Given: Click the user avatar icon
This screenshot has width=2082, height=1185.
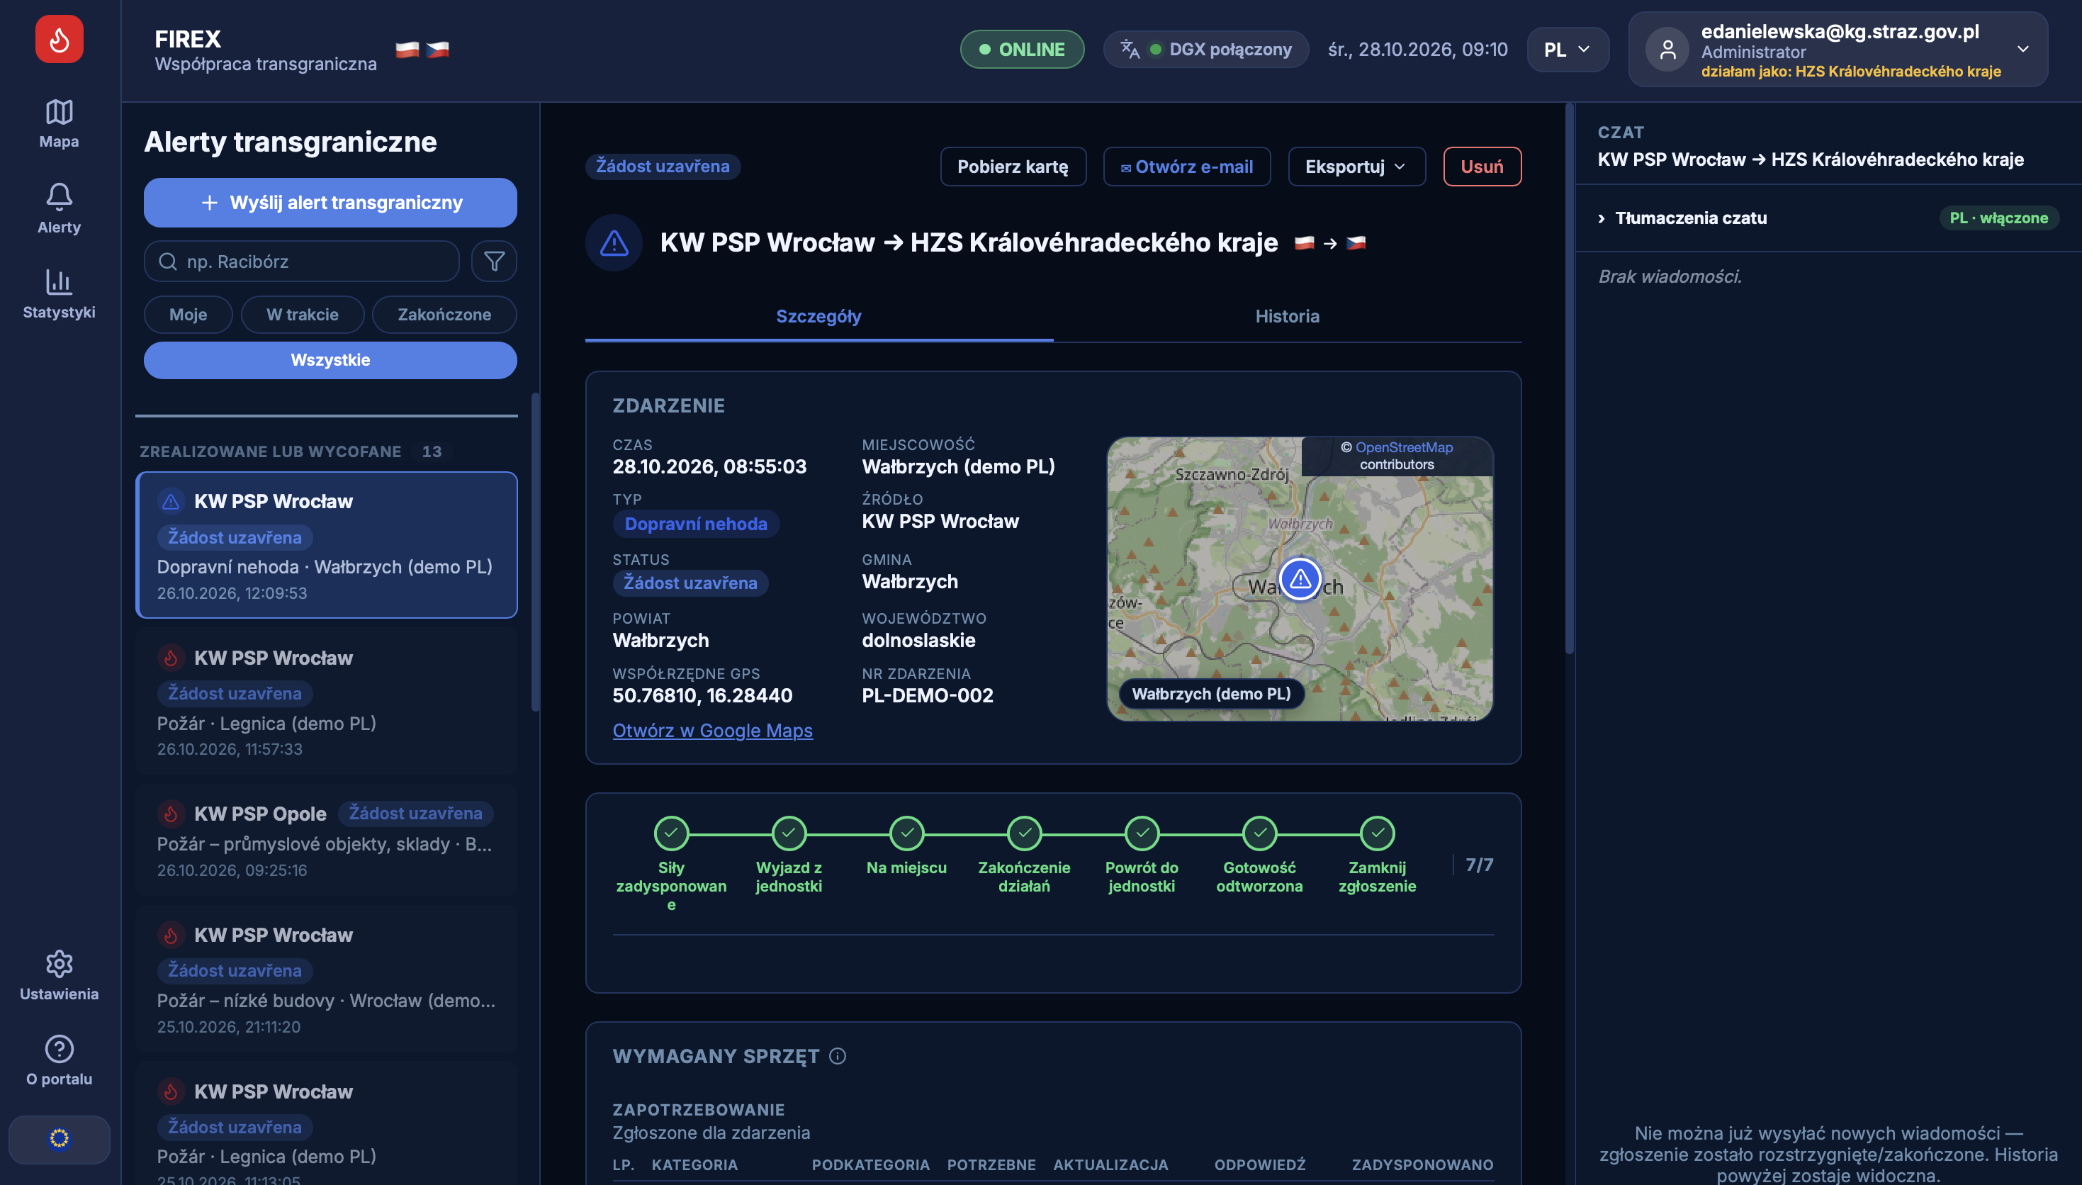Looking at the screenshot, I should click(x=1667, y=50).
